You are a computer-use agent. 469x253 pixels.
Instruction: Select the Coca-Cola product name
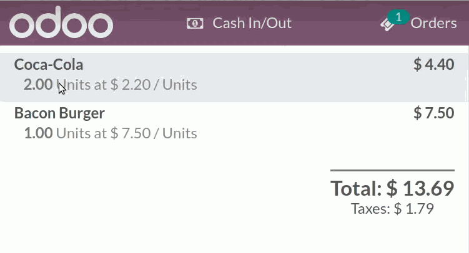(x=49, y=64)
